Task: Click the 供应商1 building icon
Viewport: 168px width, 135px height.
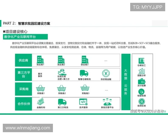Action: [x=40, y=59]
